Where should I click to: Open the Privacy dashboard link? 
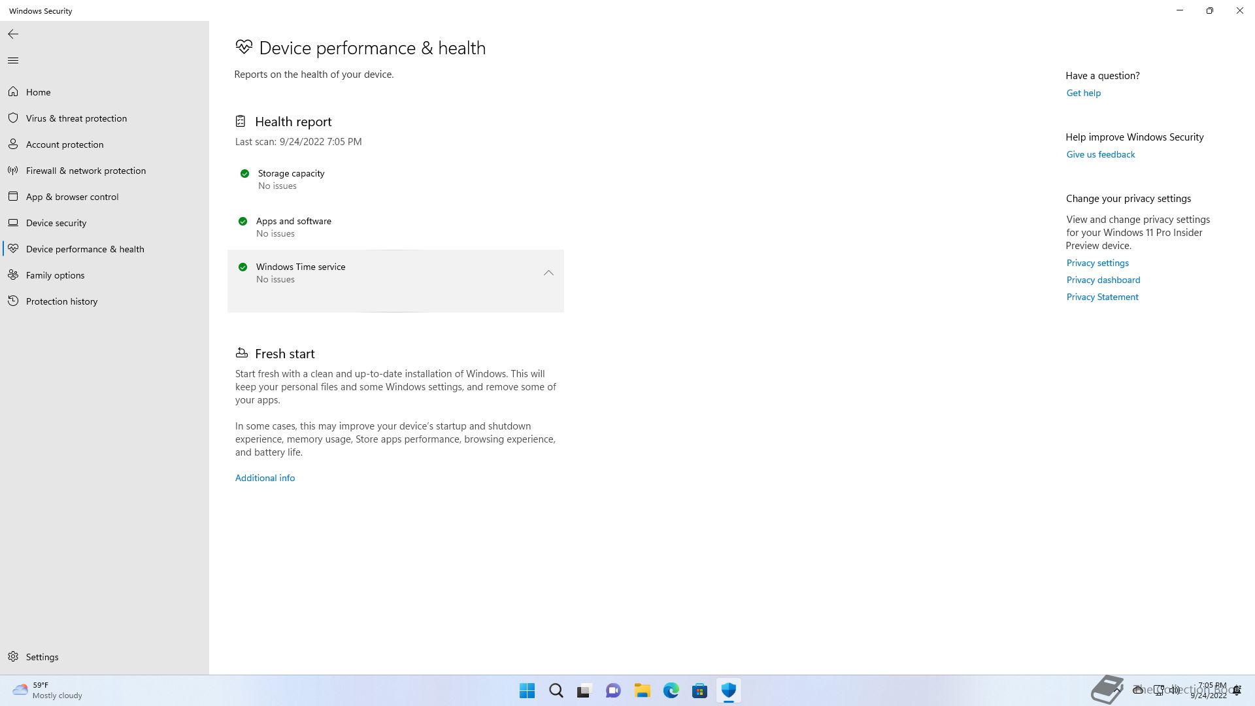[x=1103, y=280]
